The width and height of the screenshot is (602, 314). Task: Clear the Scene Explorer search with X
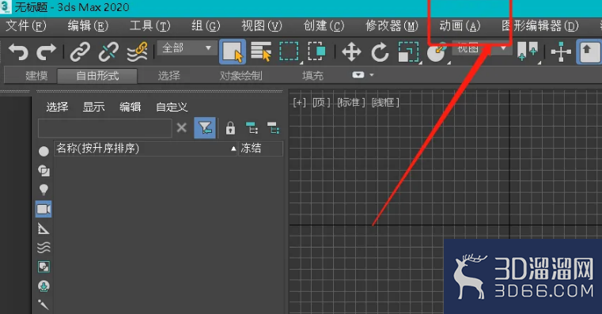(182, 127)
